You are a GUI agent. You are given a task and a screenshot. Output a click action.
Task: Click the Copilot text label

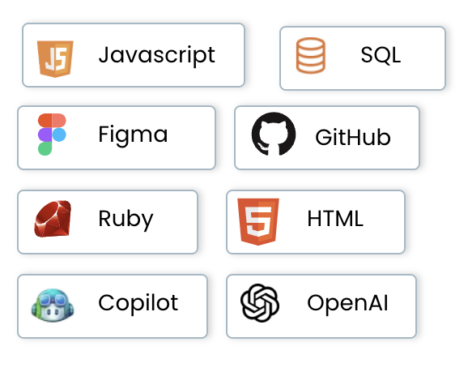click(x=138, y=304)
